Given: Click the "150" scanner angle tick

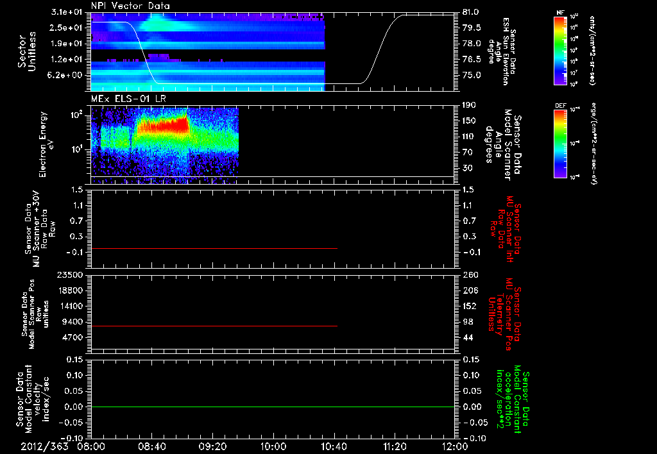Looking at the screenshot, I should pyautogui.click(x=469, y=121).
